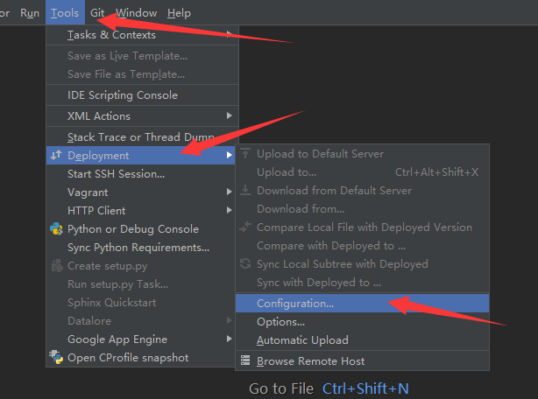
Task: Choose XML Actions menu entry
Action: click(x=143, y=115)
